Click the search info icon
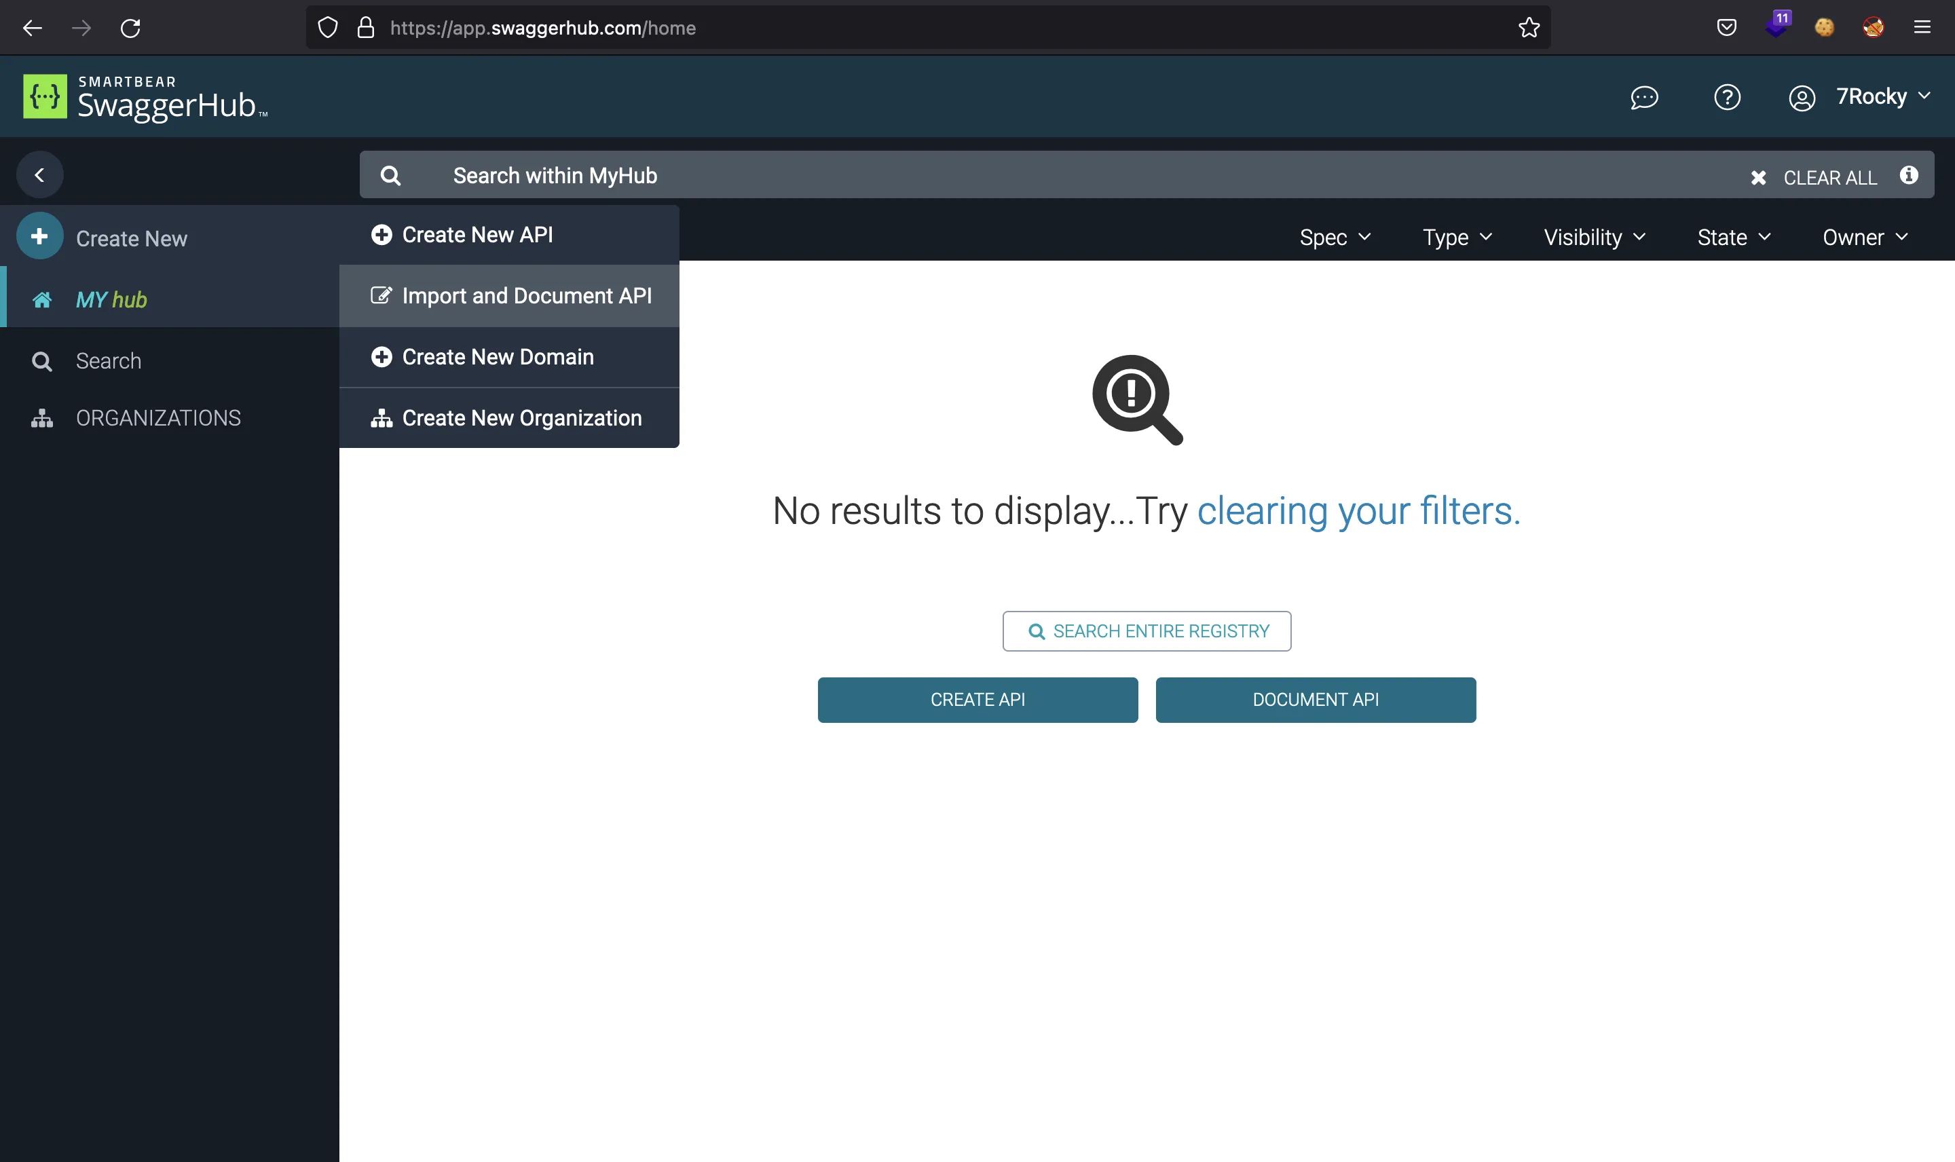Viewport: 1955px width, 1162px height. tap(1909, 175)
